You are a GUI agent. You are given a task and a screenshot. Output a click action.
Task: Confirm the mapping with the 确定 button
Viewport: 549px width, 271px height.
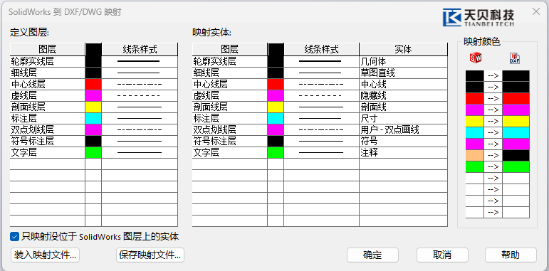(372, 255)
